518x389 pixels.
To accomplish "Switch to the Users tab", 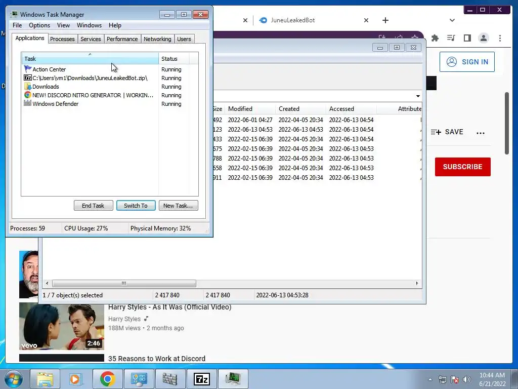I will pyautogui.click(x=184, y=39).
